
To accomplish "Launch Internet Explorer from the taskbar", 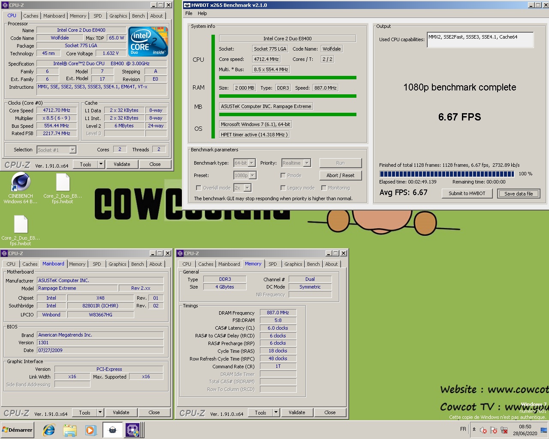I will coord(49,430).
